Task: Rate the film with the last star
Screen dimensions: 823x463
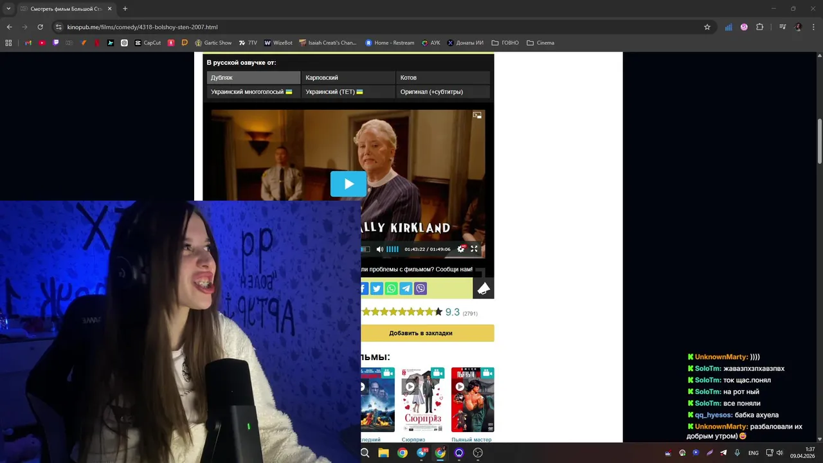Action: (x=439, y=312)
